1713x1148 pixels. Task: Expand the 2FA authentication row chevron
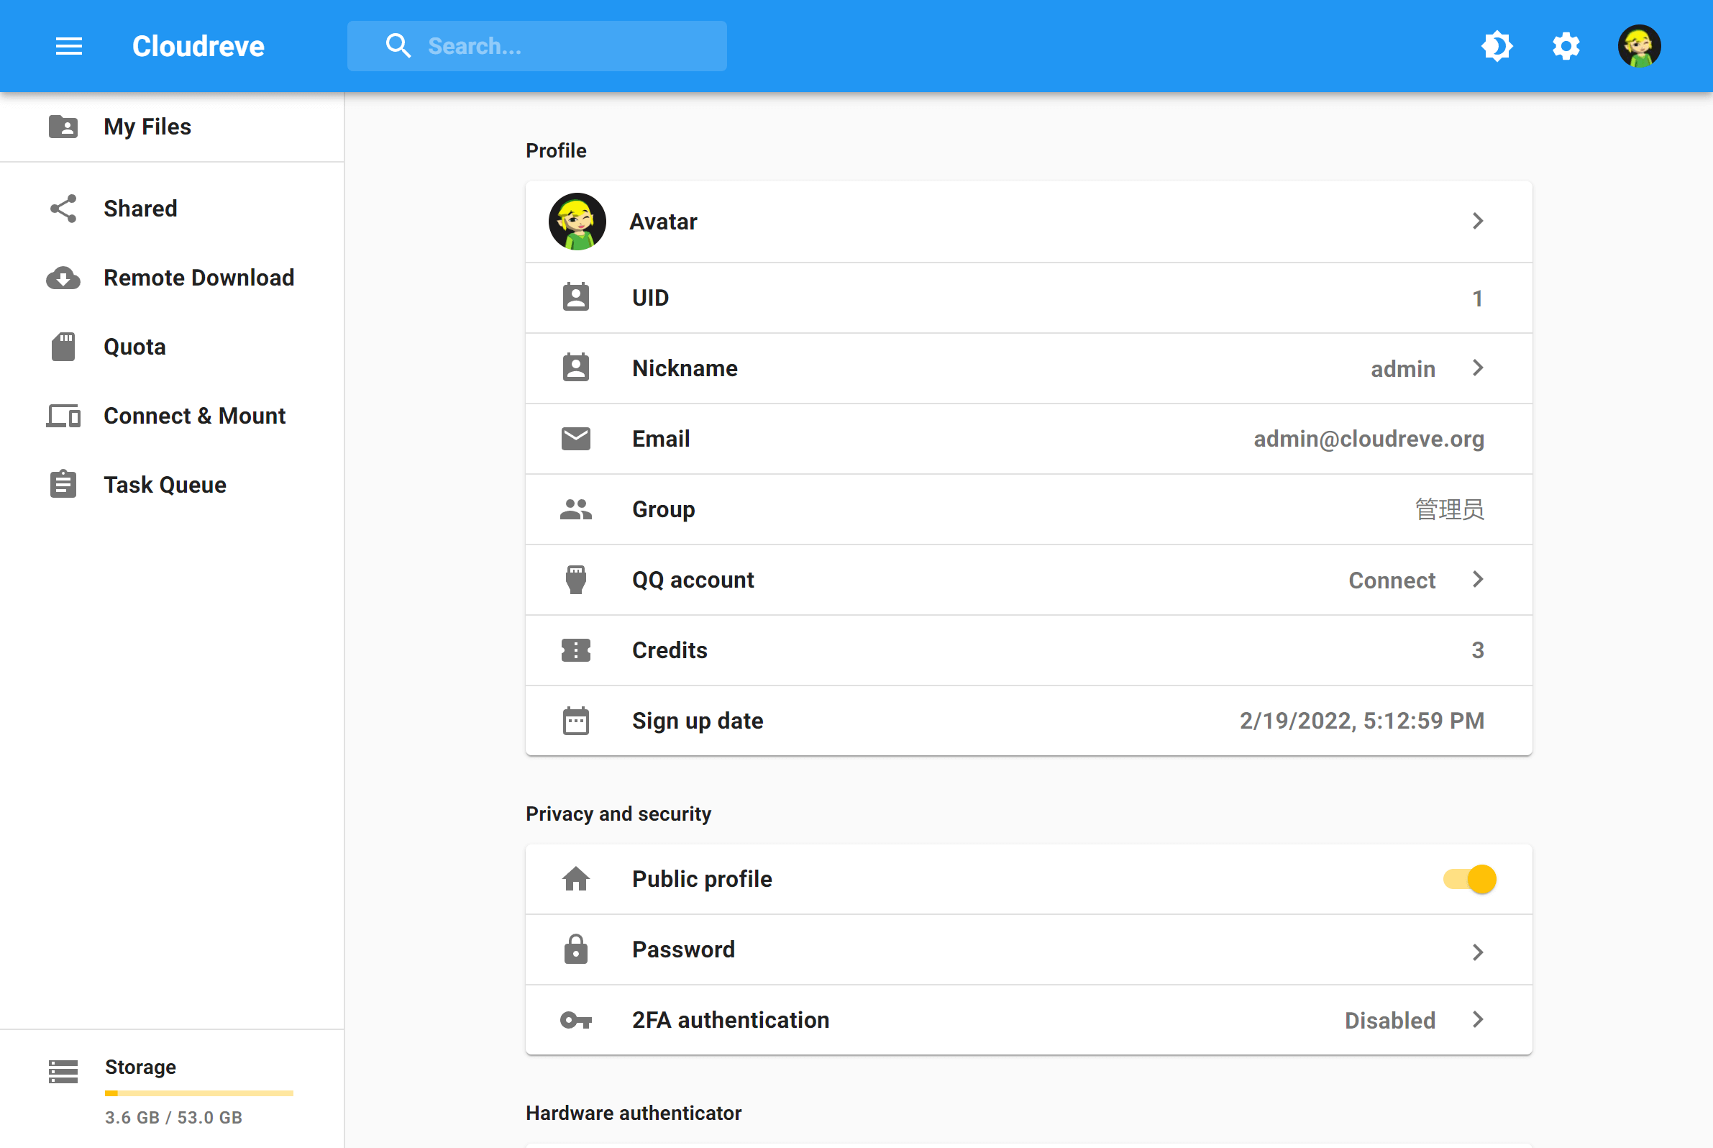point(1478,1019)
